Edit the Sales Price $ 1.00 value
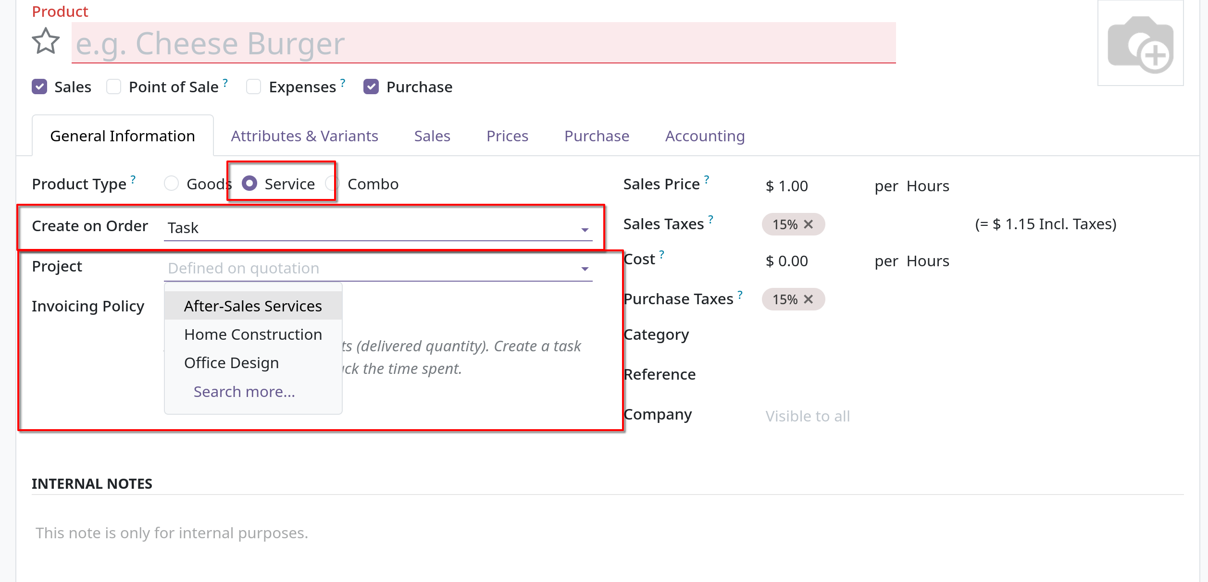The width and height of the screenshot is (1208, 582). click(786, 186)
